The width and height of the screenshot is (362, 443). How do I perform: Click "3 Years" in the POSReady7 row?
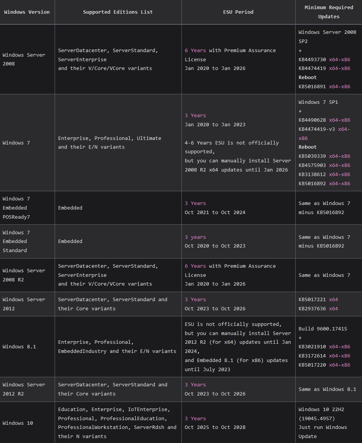click(195, 203)
